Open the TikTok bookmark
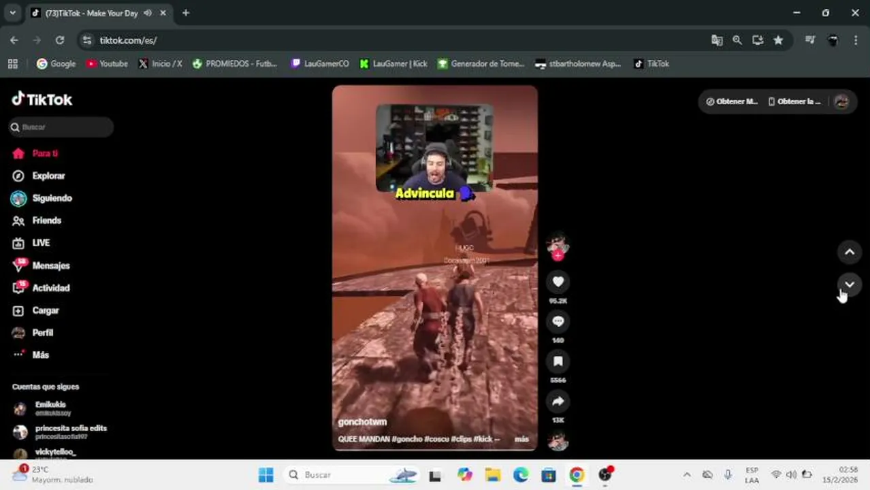This screenshot has height=490, width=870. click(x=651, y=63)
